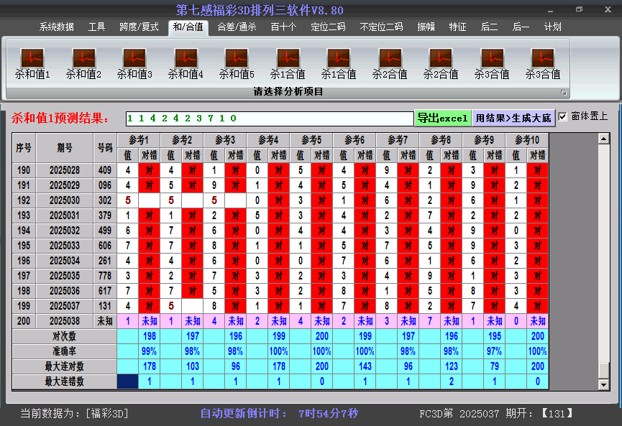Click the 最大连对数 value 143 under 参考6
The width and height of the screenshot is (622, 426).
[x=365, y=366]
